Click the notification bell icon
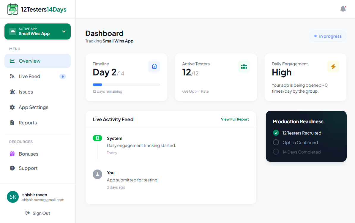 click(x=343, y=9)
